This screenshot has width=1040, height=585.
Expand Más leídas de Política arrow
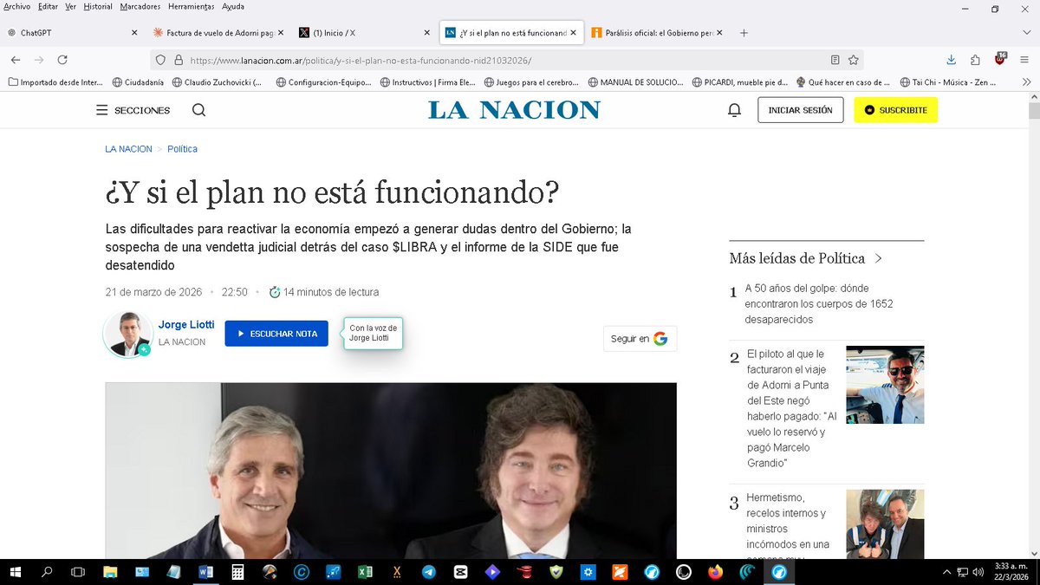point(878,258)
